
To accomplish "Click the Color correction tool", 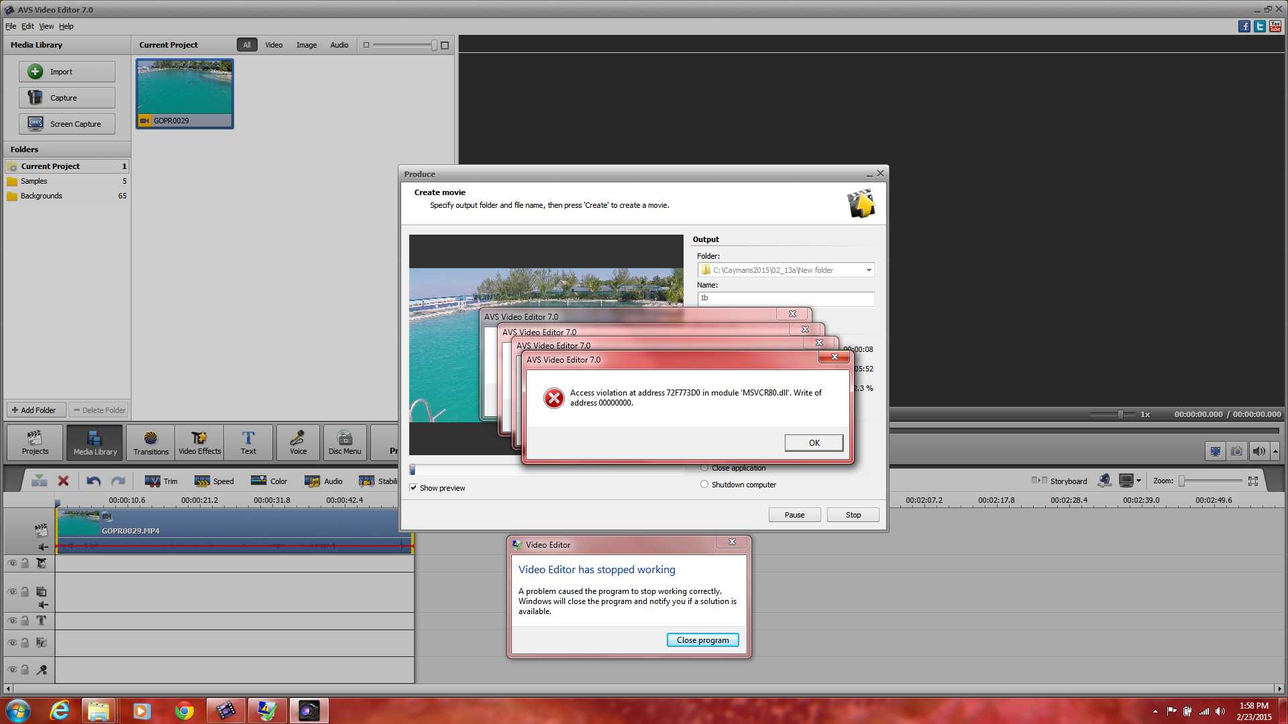I will (x=269, y=481).
